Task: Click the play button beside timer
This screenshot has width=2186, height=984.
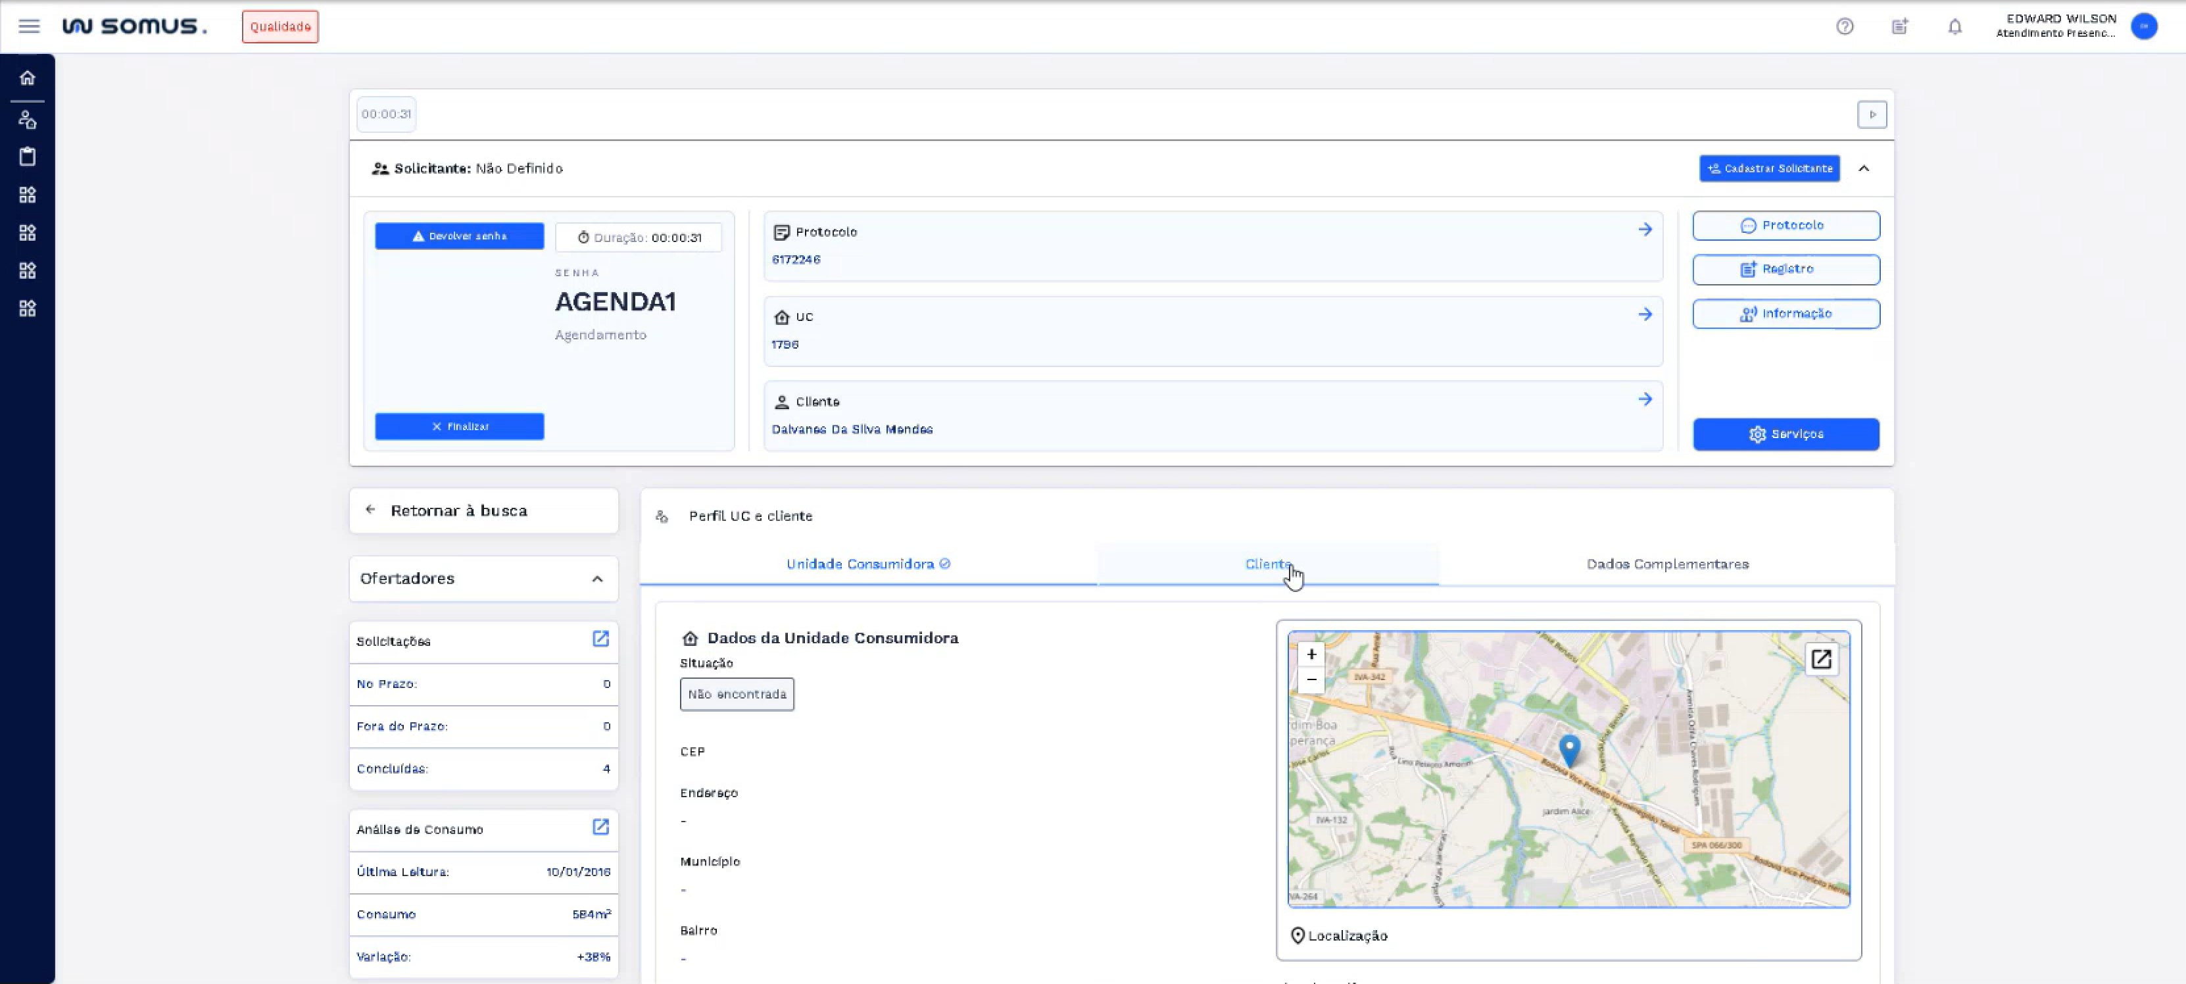Action: (1871, 114)
